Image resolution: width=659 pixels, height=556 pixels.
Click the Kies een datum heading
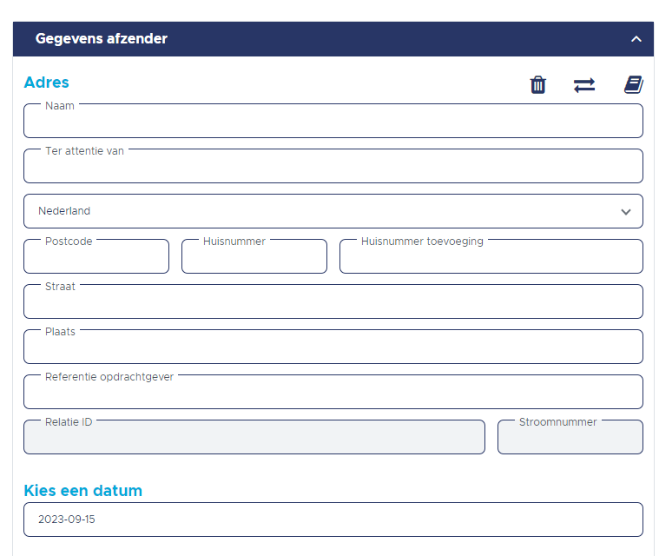82,491
